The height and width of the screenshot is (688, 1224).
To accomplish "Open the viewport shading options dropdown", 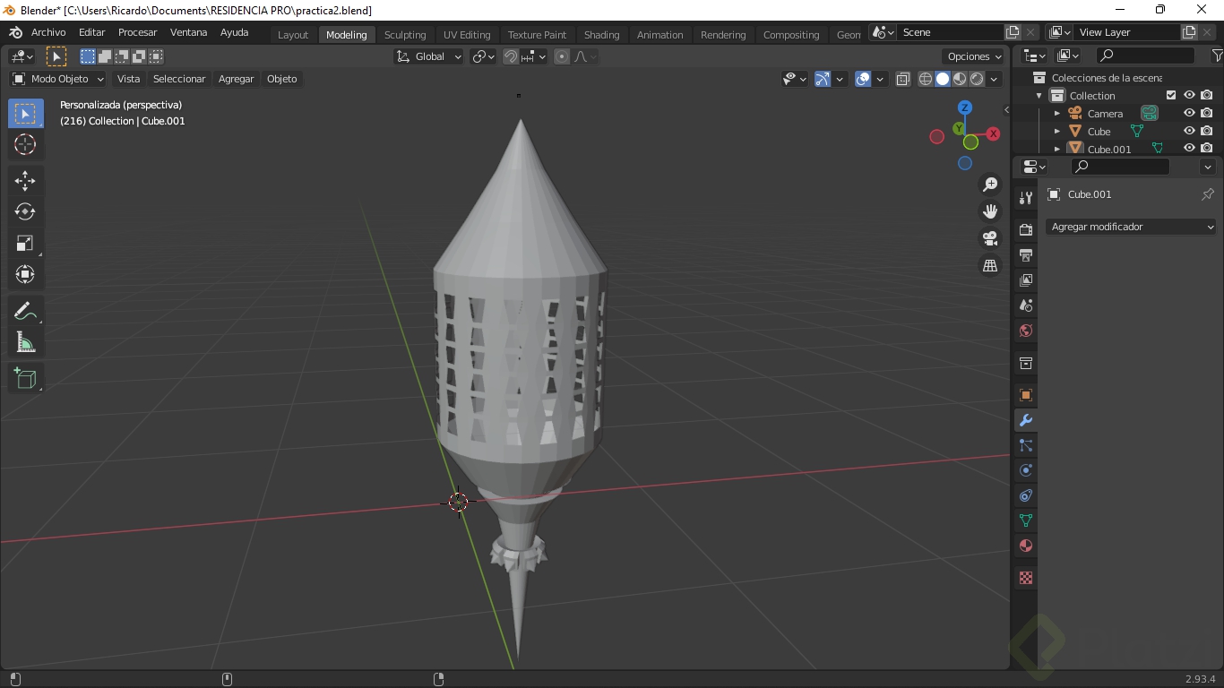I will tap(994, 79).
